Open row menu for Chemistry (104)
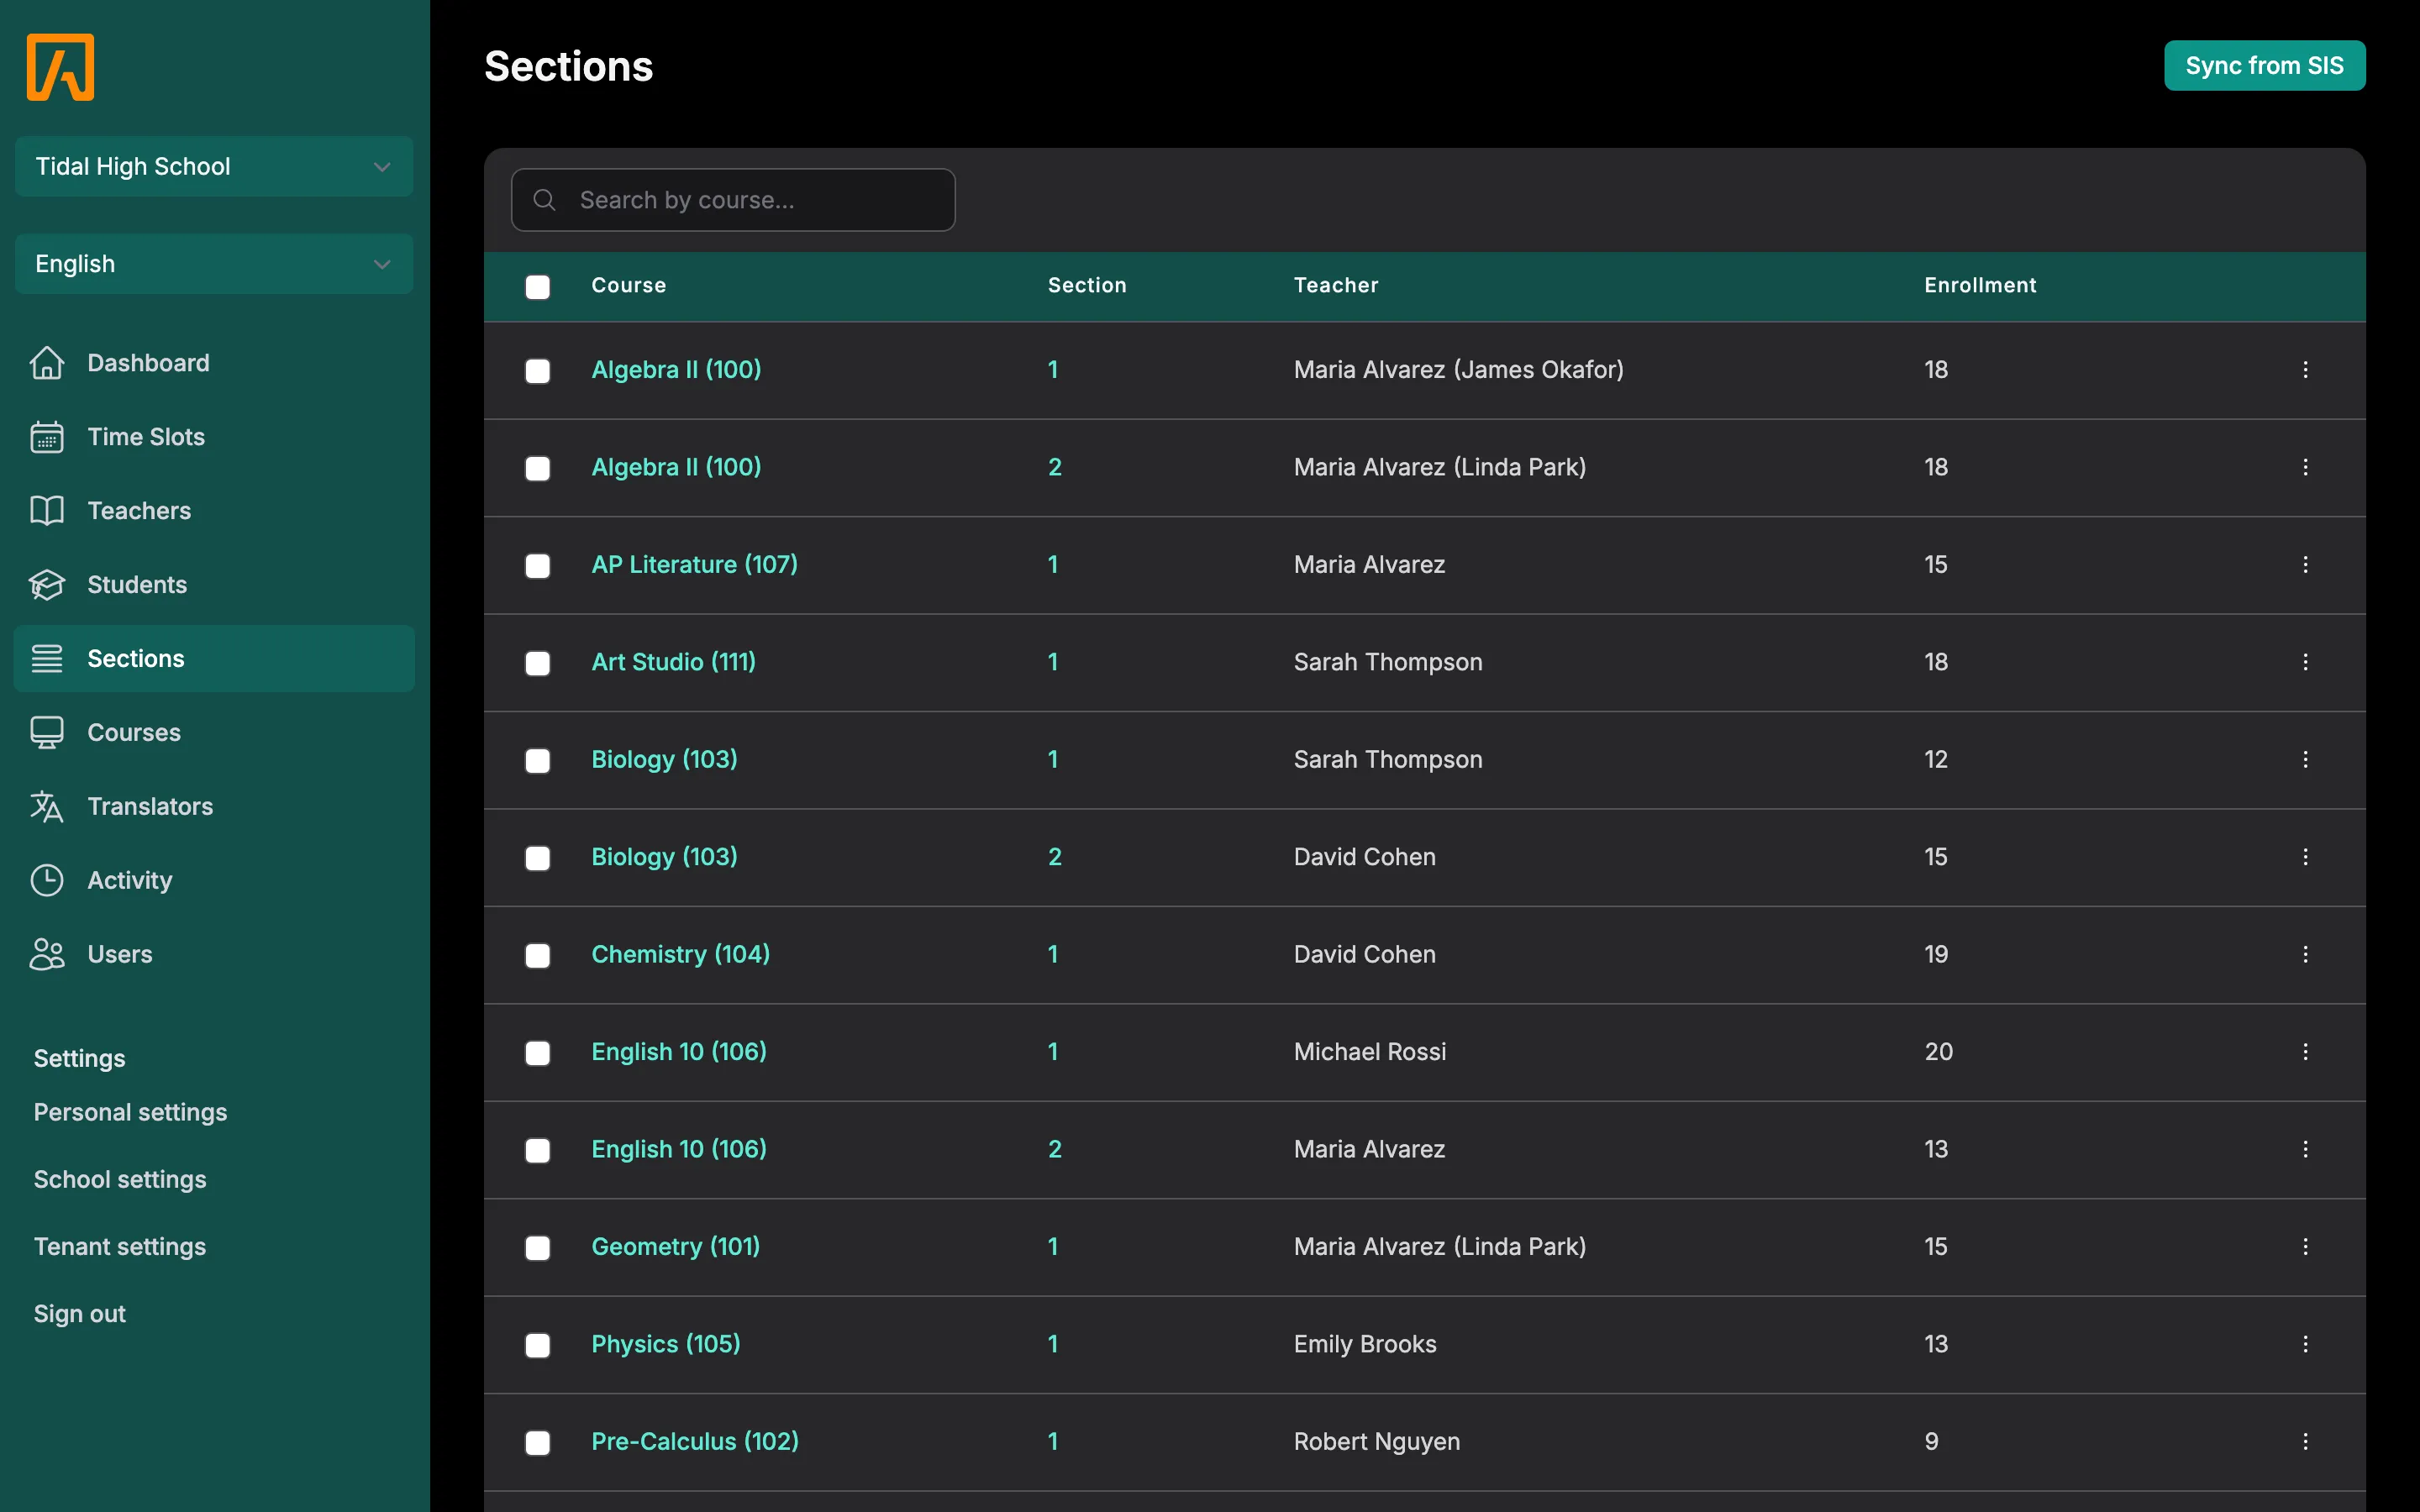2420x1512 pixels. [x=2305, y=954]
